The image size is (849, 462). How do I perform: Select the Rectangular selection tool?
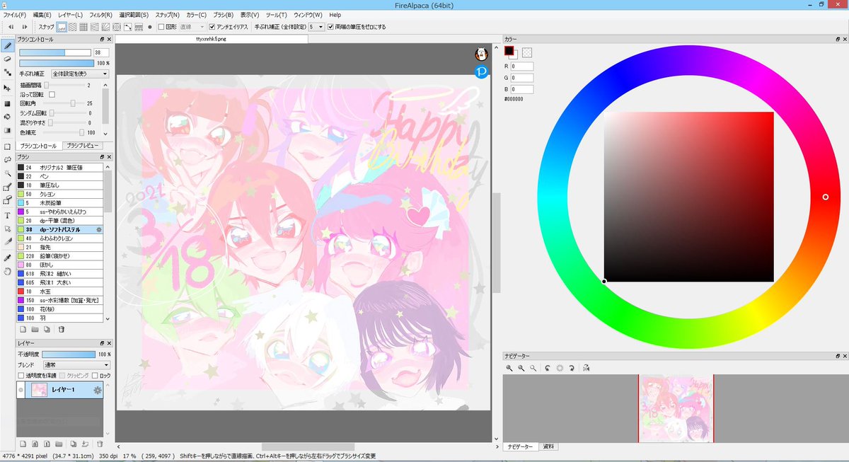(x=7, y=146)
